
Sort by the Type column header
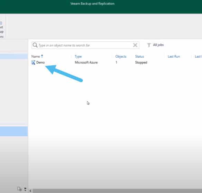click(x=78, y=57)
